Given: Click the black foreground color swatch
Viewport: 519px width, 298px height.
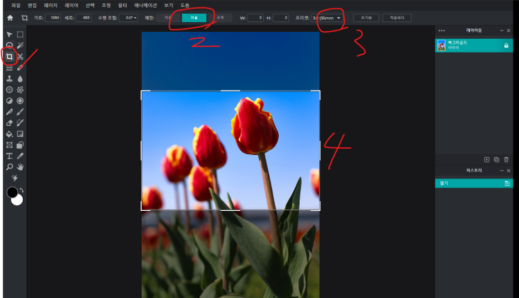Looking at the screenshot, I should [x=12, y=192].
